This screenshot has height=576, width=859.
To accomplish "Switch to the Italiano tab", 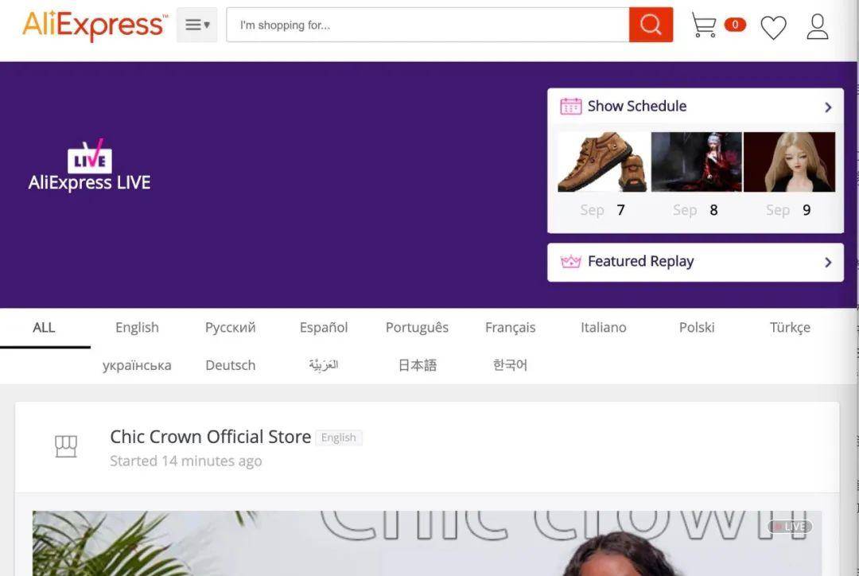I will (603, 327).
